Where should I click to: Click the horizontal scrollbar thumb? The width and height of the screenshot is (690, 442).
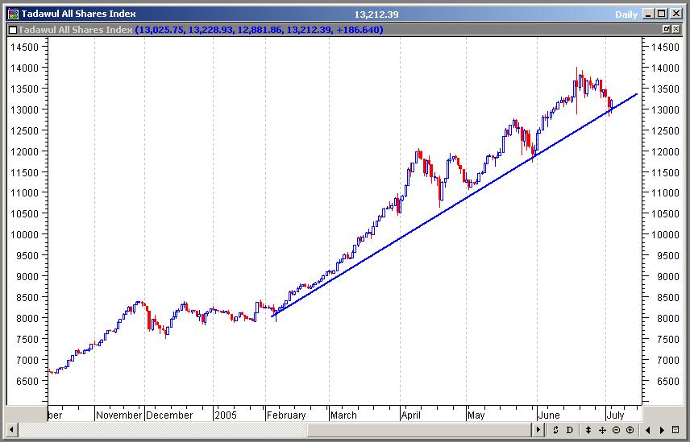(x=420, y=430)
